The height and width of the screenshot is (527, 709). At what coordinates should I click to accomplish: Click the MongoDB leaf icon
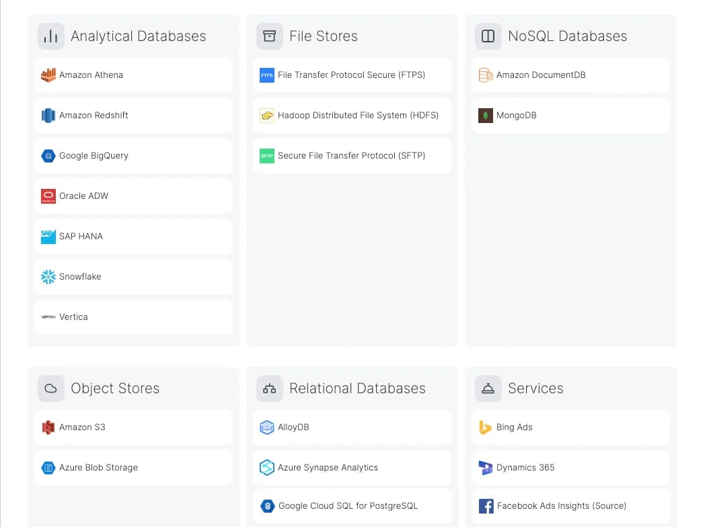coord(486,116)
